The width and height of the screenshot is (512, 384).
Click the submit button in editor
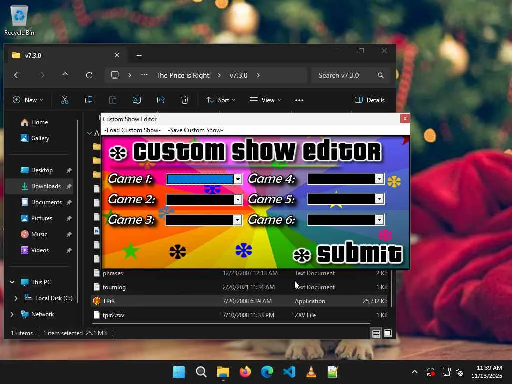348,253
